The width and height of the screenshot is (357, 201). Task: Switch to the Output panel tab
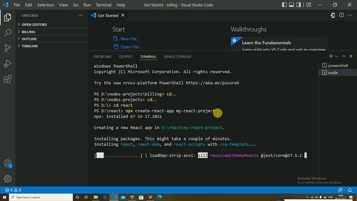click(x=126, y=56)
